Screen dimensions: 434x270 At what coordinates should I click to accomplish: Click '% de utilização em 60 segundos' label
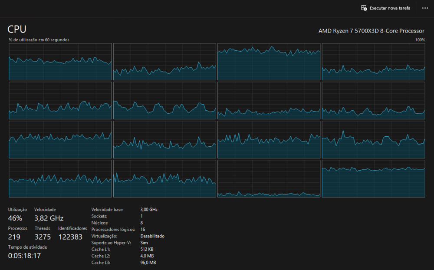39,40
